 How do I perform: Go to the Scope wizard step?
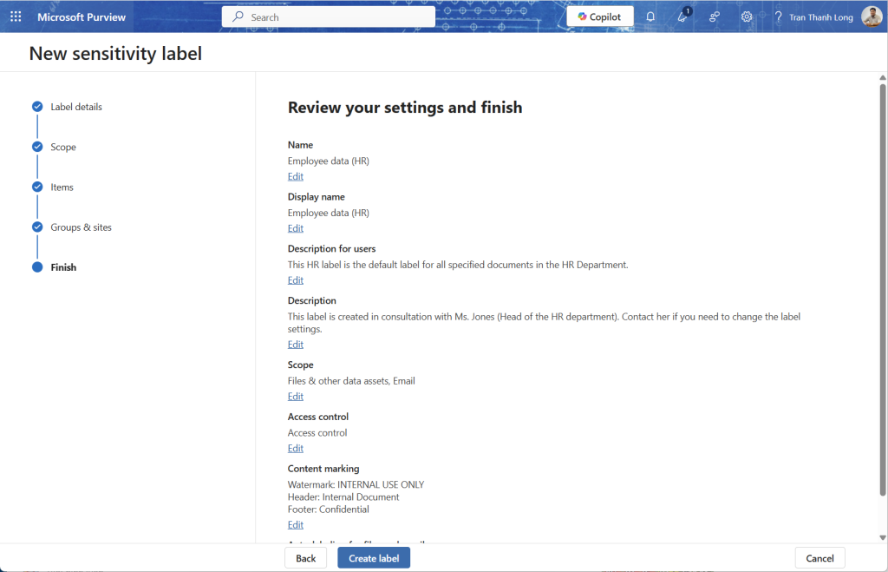coord(63,147)
